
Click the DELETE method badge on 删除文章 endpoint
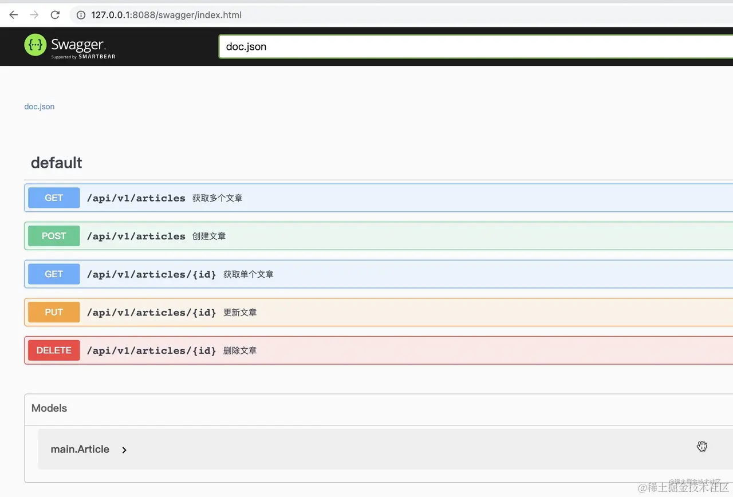(x=53, y=350)
